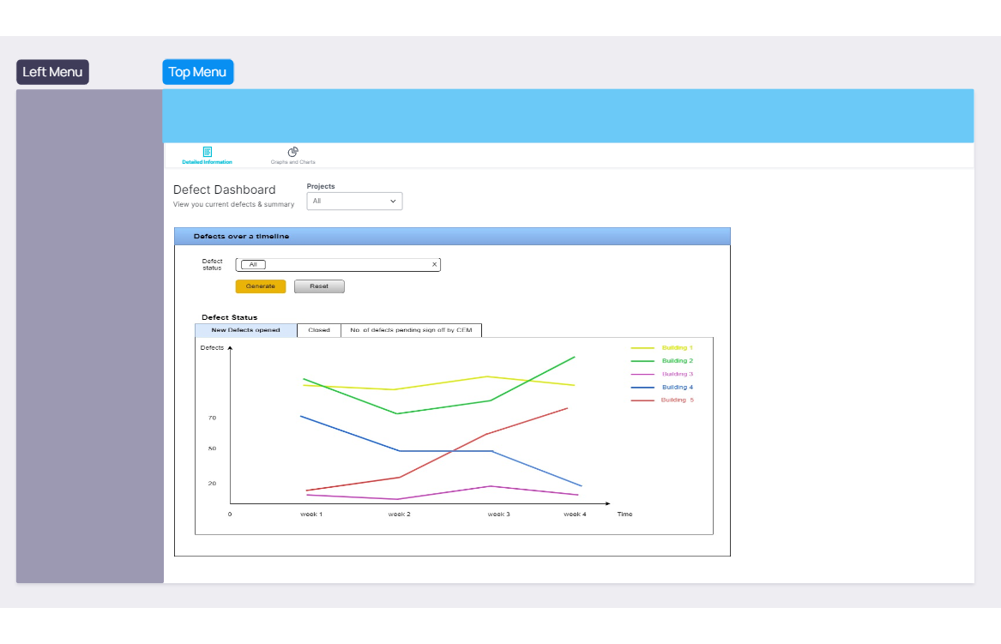The width and height of the screenshot is (1001, 644).
Task: Open the Projects All combo box
Action: coord(354,201)
